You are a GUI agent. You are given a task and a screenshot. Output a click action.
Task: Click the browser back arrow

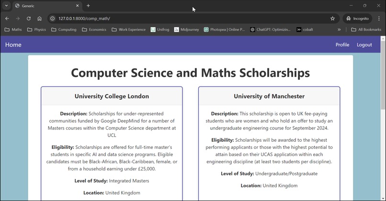[x=7, y=19]
